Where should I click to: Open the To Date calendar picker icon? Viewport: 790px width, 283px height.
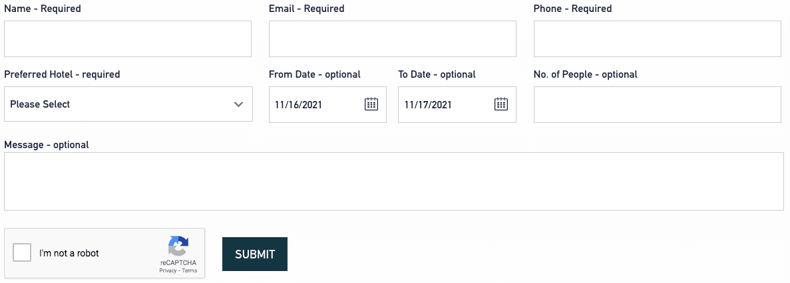(x=500, y=104)
